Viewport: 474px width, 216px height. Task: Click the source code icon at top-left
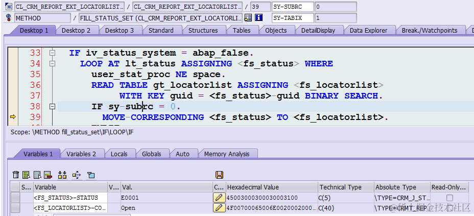click(9, 6)
